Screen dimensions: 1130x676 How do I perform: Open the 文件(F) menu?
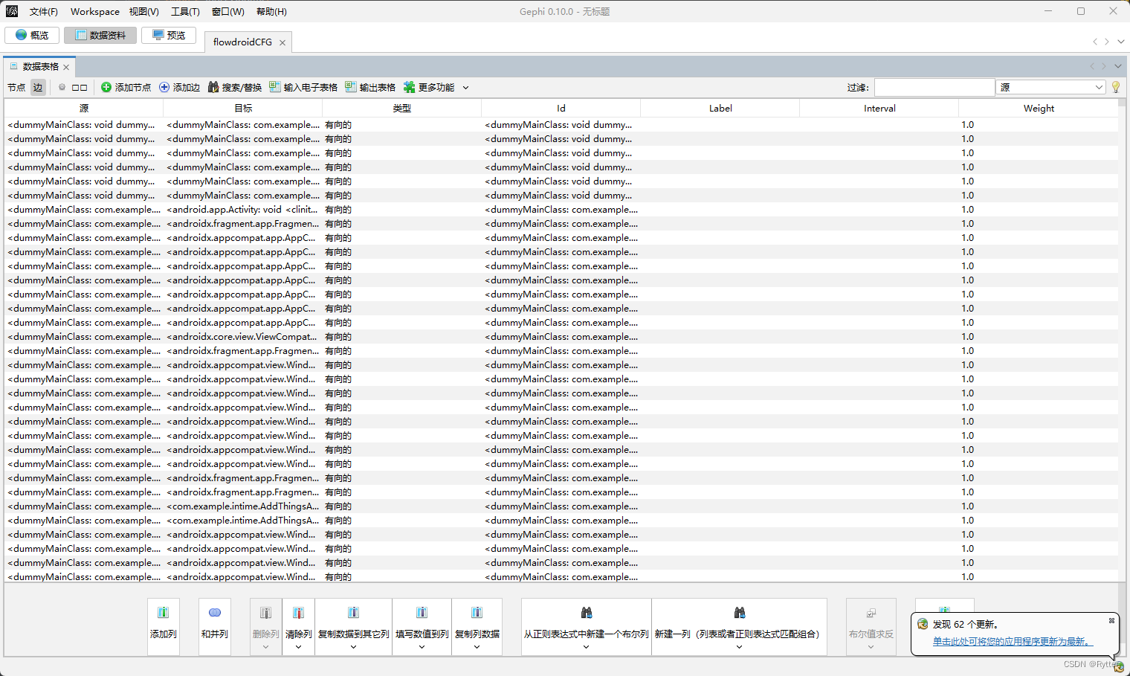(x=44, y=12)
